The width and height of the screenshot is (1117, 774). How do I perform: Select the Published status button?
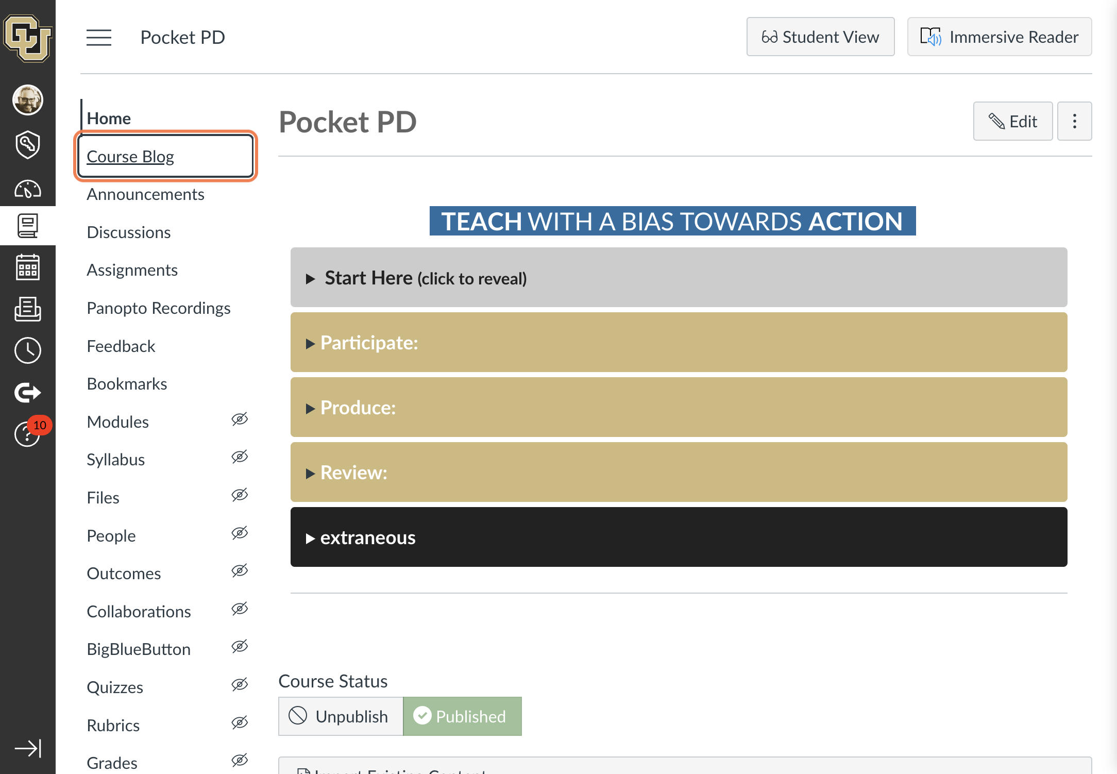(x=462, y=716)
